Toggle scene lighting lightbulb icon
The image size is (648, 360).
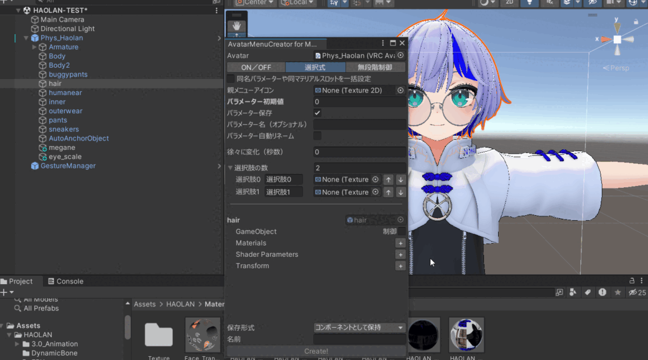530,3
